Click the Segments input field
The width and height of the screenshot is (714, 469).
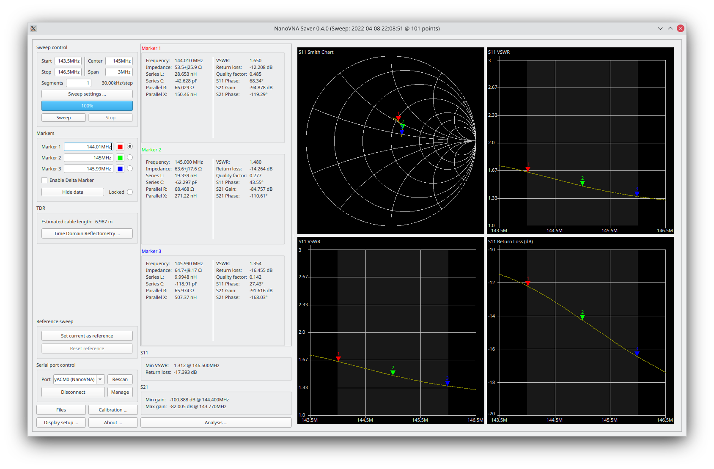coord(78,83)
